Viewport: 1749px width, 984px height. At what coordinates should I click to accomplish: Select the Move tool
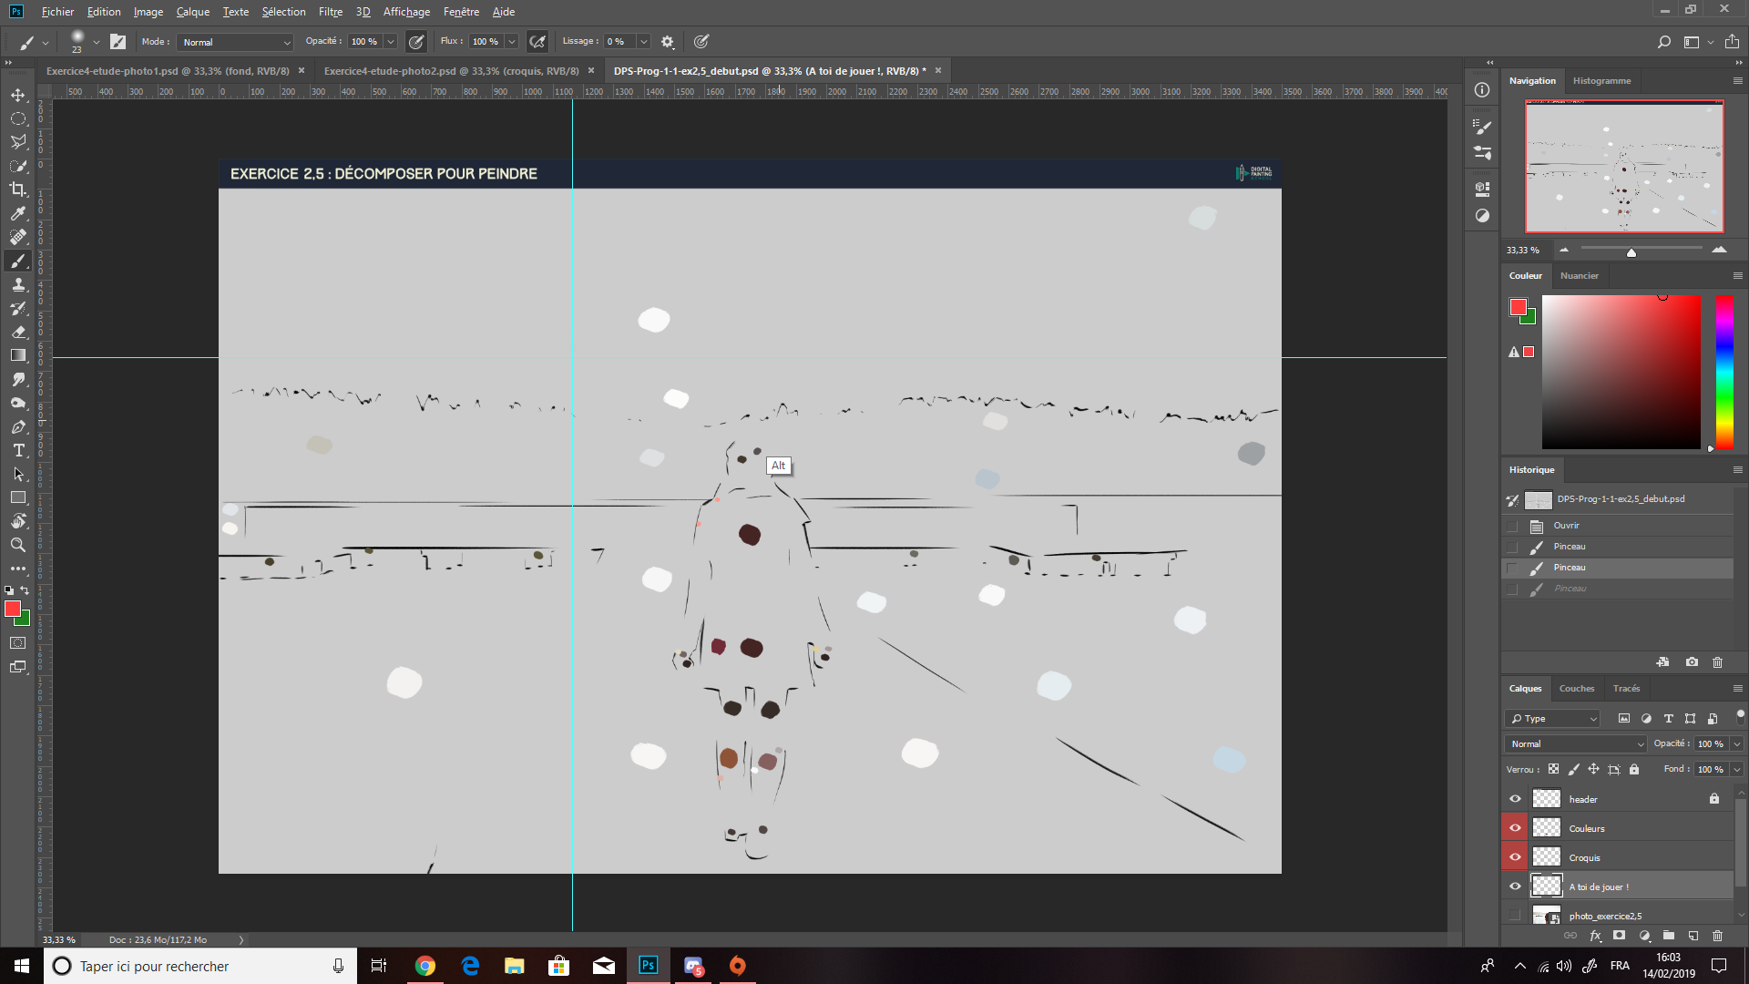pos(18,92)
